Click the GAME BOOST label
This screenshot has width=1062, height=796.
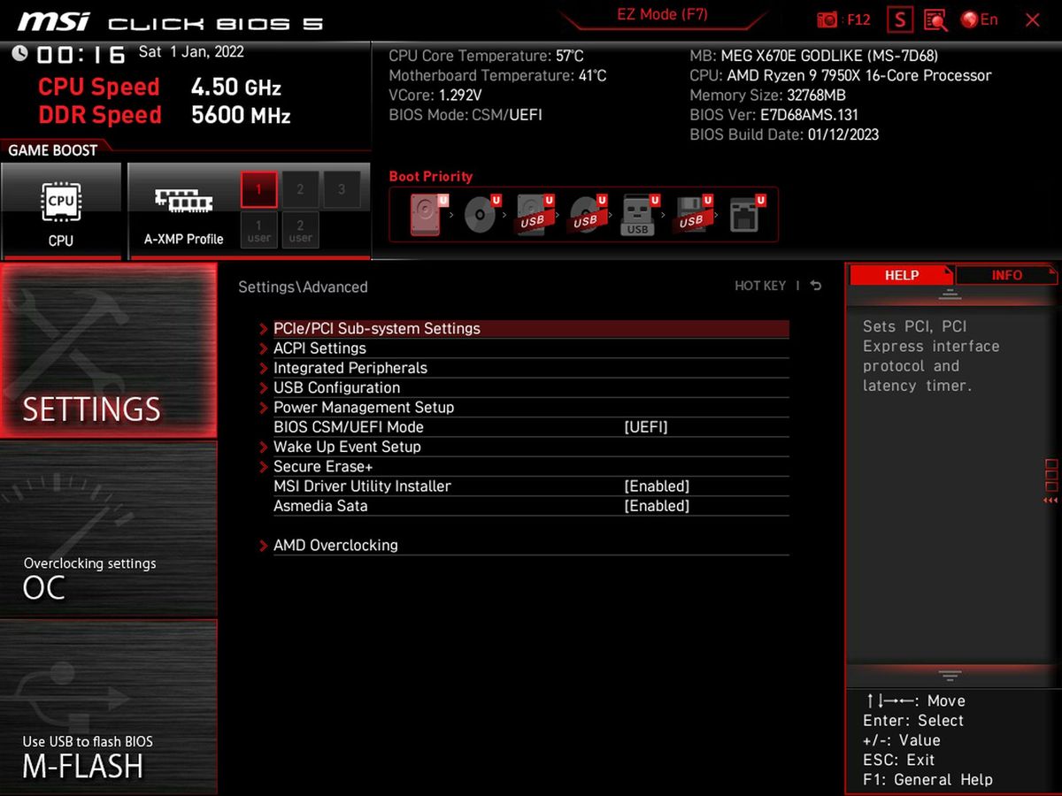click(52, 150)
